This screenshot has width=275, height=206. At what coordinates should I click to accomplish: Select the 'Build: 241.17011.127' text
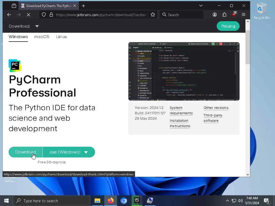pos(150,113)
